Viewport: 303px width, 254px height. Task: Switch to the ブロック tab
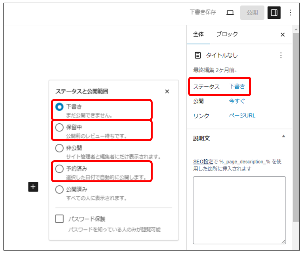(227, 34)
